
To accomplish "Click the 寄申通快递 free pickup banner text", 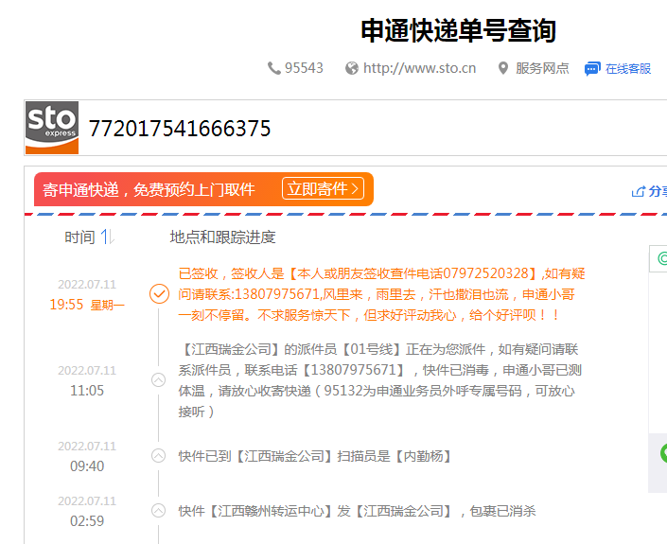I will (149, 190).
